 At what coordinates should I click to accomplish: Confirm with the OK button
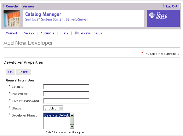point(11,72)
